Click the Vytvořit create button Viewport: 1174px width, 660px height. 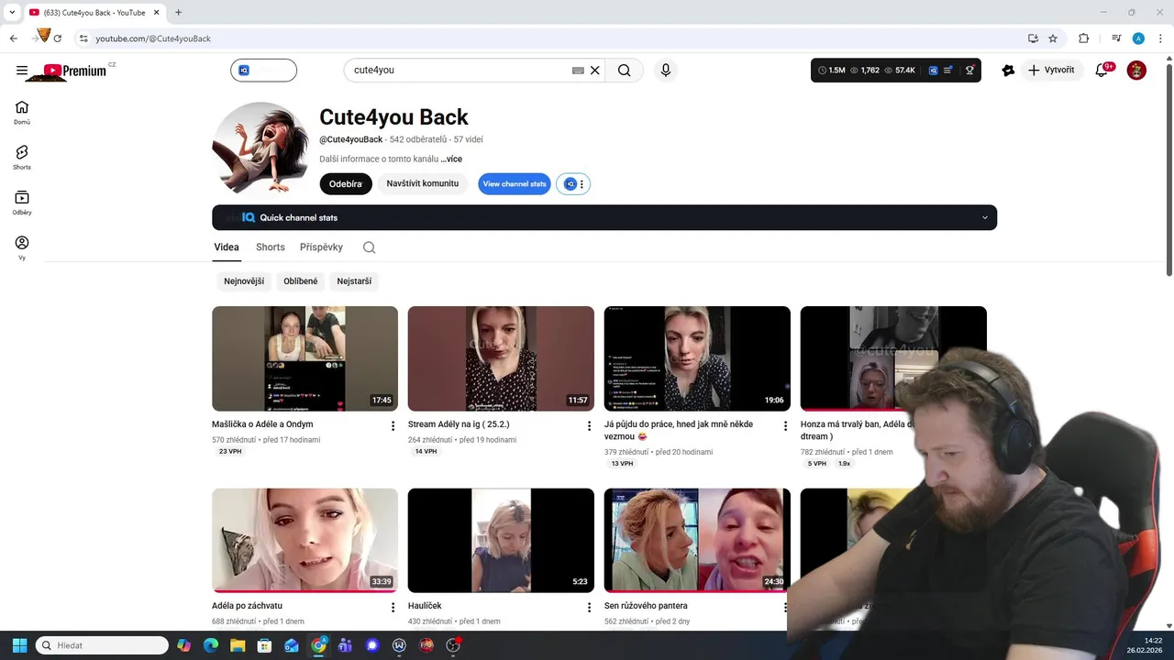pyautogui.click(x=1051, y=71)
